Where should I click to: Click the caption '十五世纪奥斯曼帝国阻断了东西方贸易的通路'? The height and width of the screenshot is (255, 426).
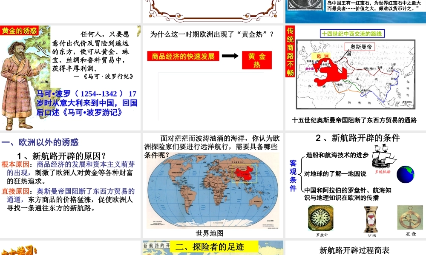[x=354, y=120]
